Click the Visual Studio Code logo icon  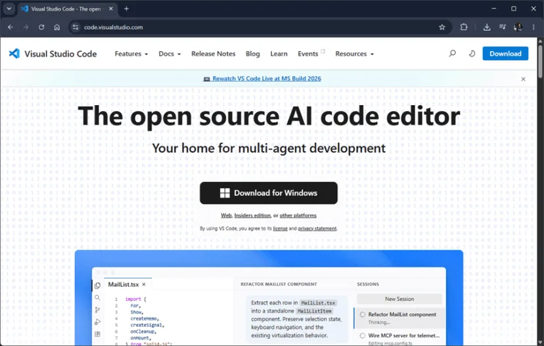tap(14, 53)
